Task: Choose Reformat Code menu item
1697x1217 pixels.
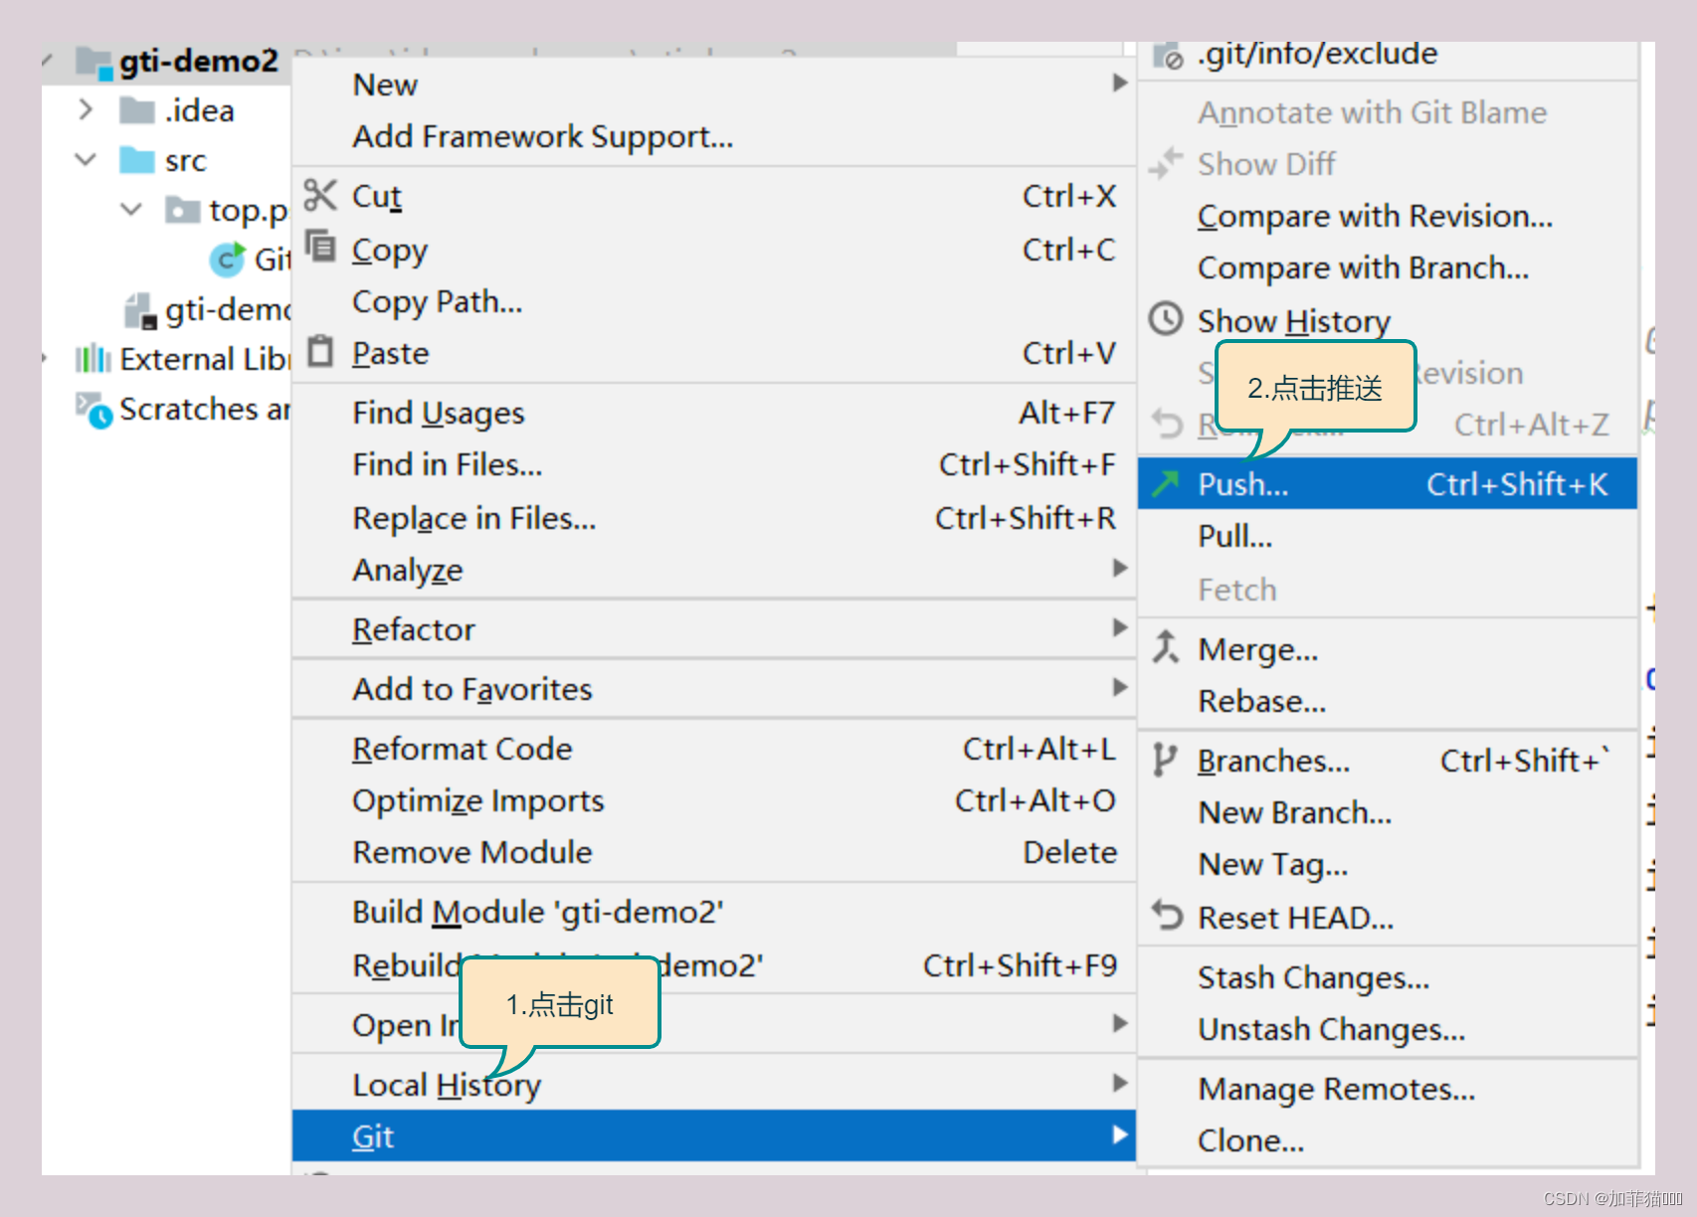Action: click(x=714, y=749)
